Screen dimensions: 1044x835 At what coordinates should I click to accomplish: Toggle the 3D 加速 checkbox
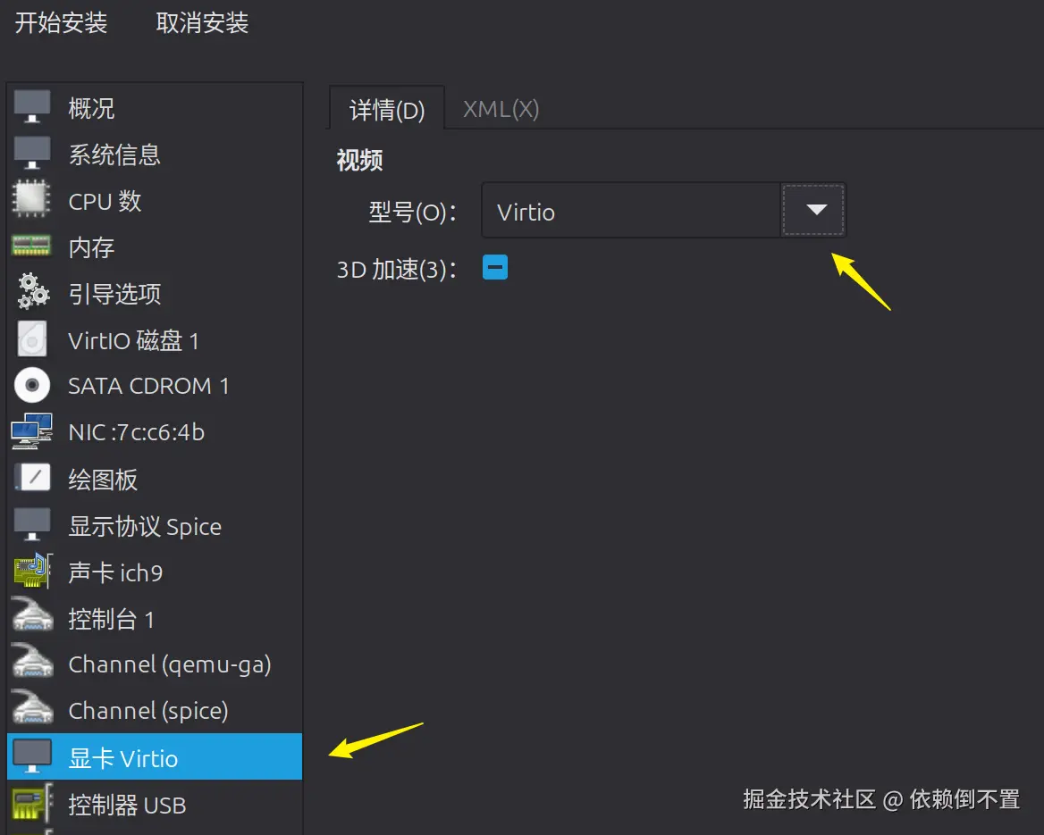(x=494, y=267)
